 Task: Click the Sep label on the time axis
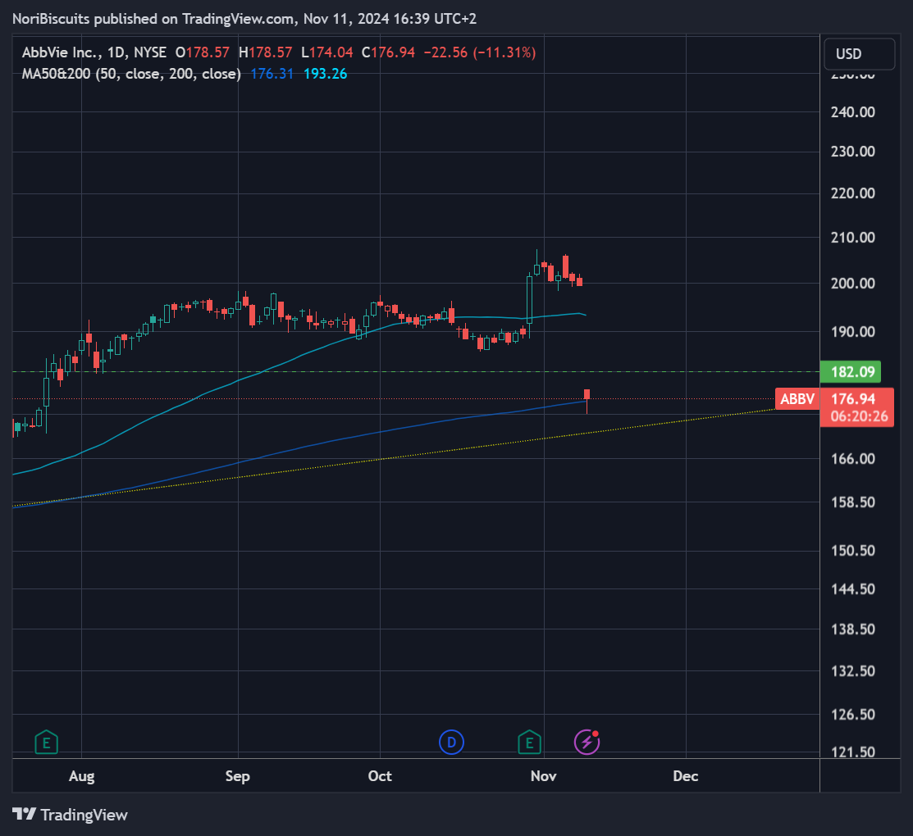click(x=238, y=776)
